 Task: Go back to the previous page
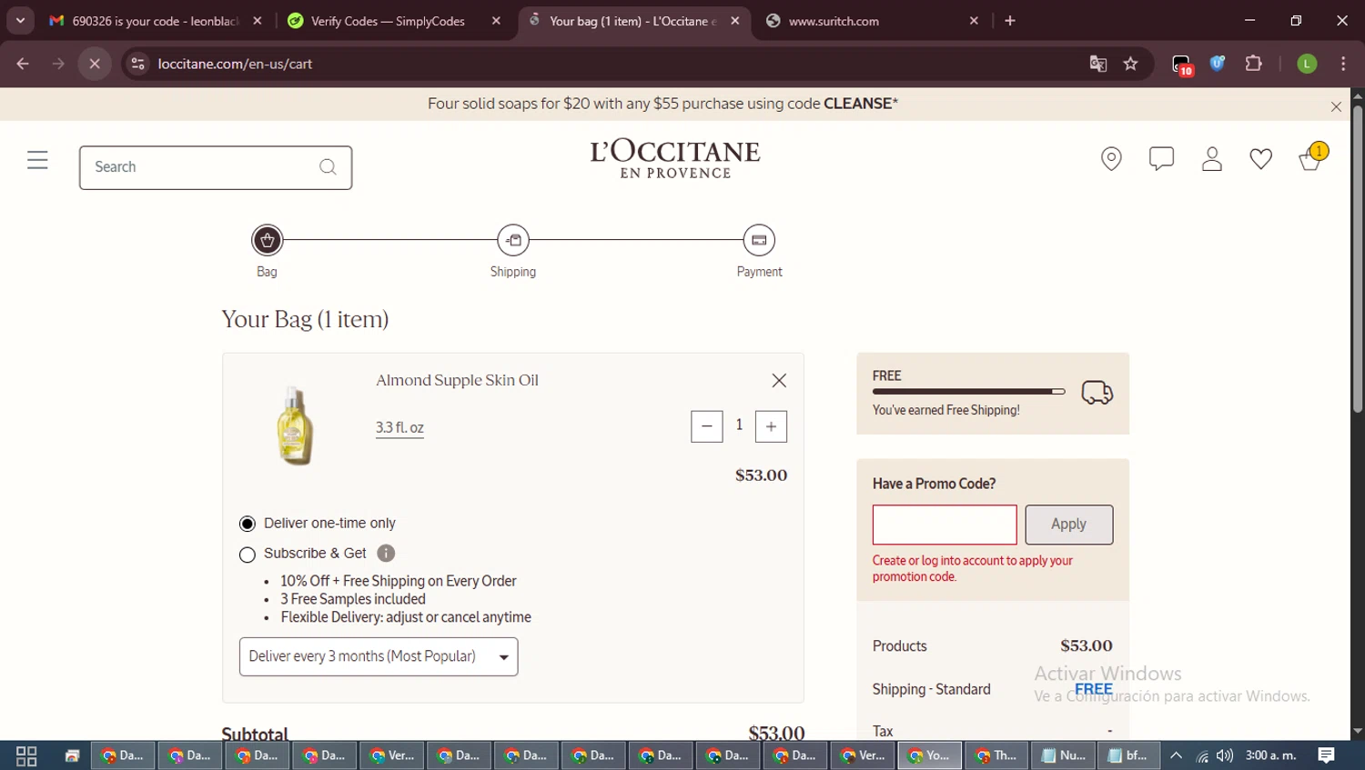pos(23,64)
